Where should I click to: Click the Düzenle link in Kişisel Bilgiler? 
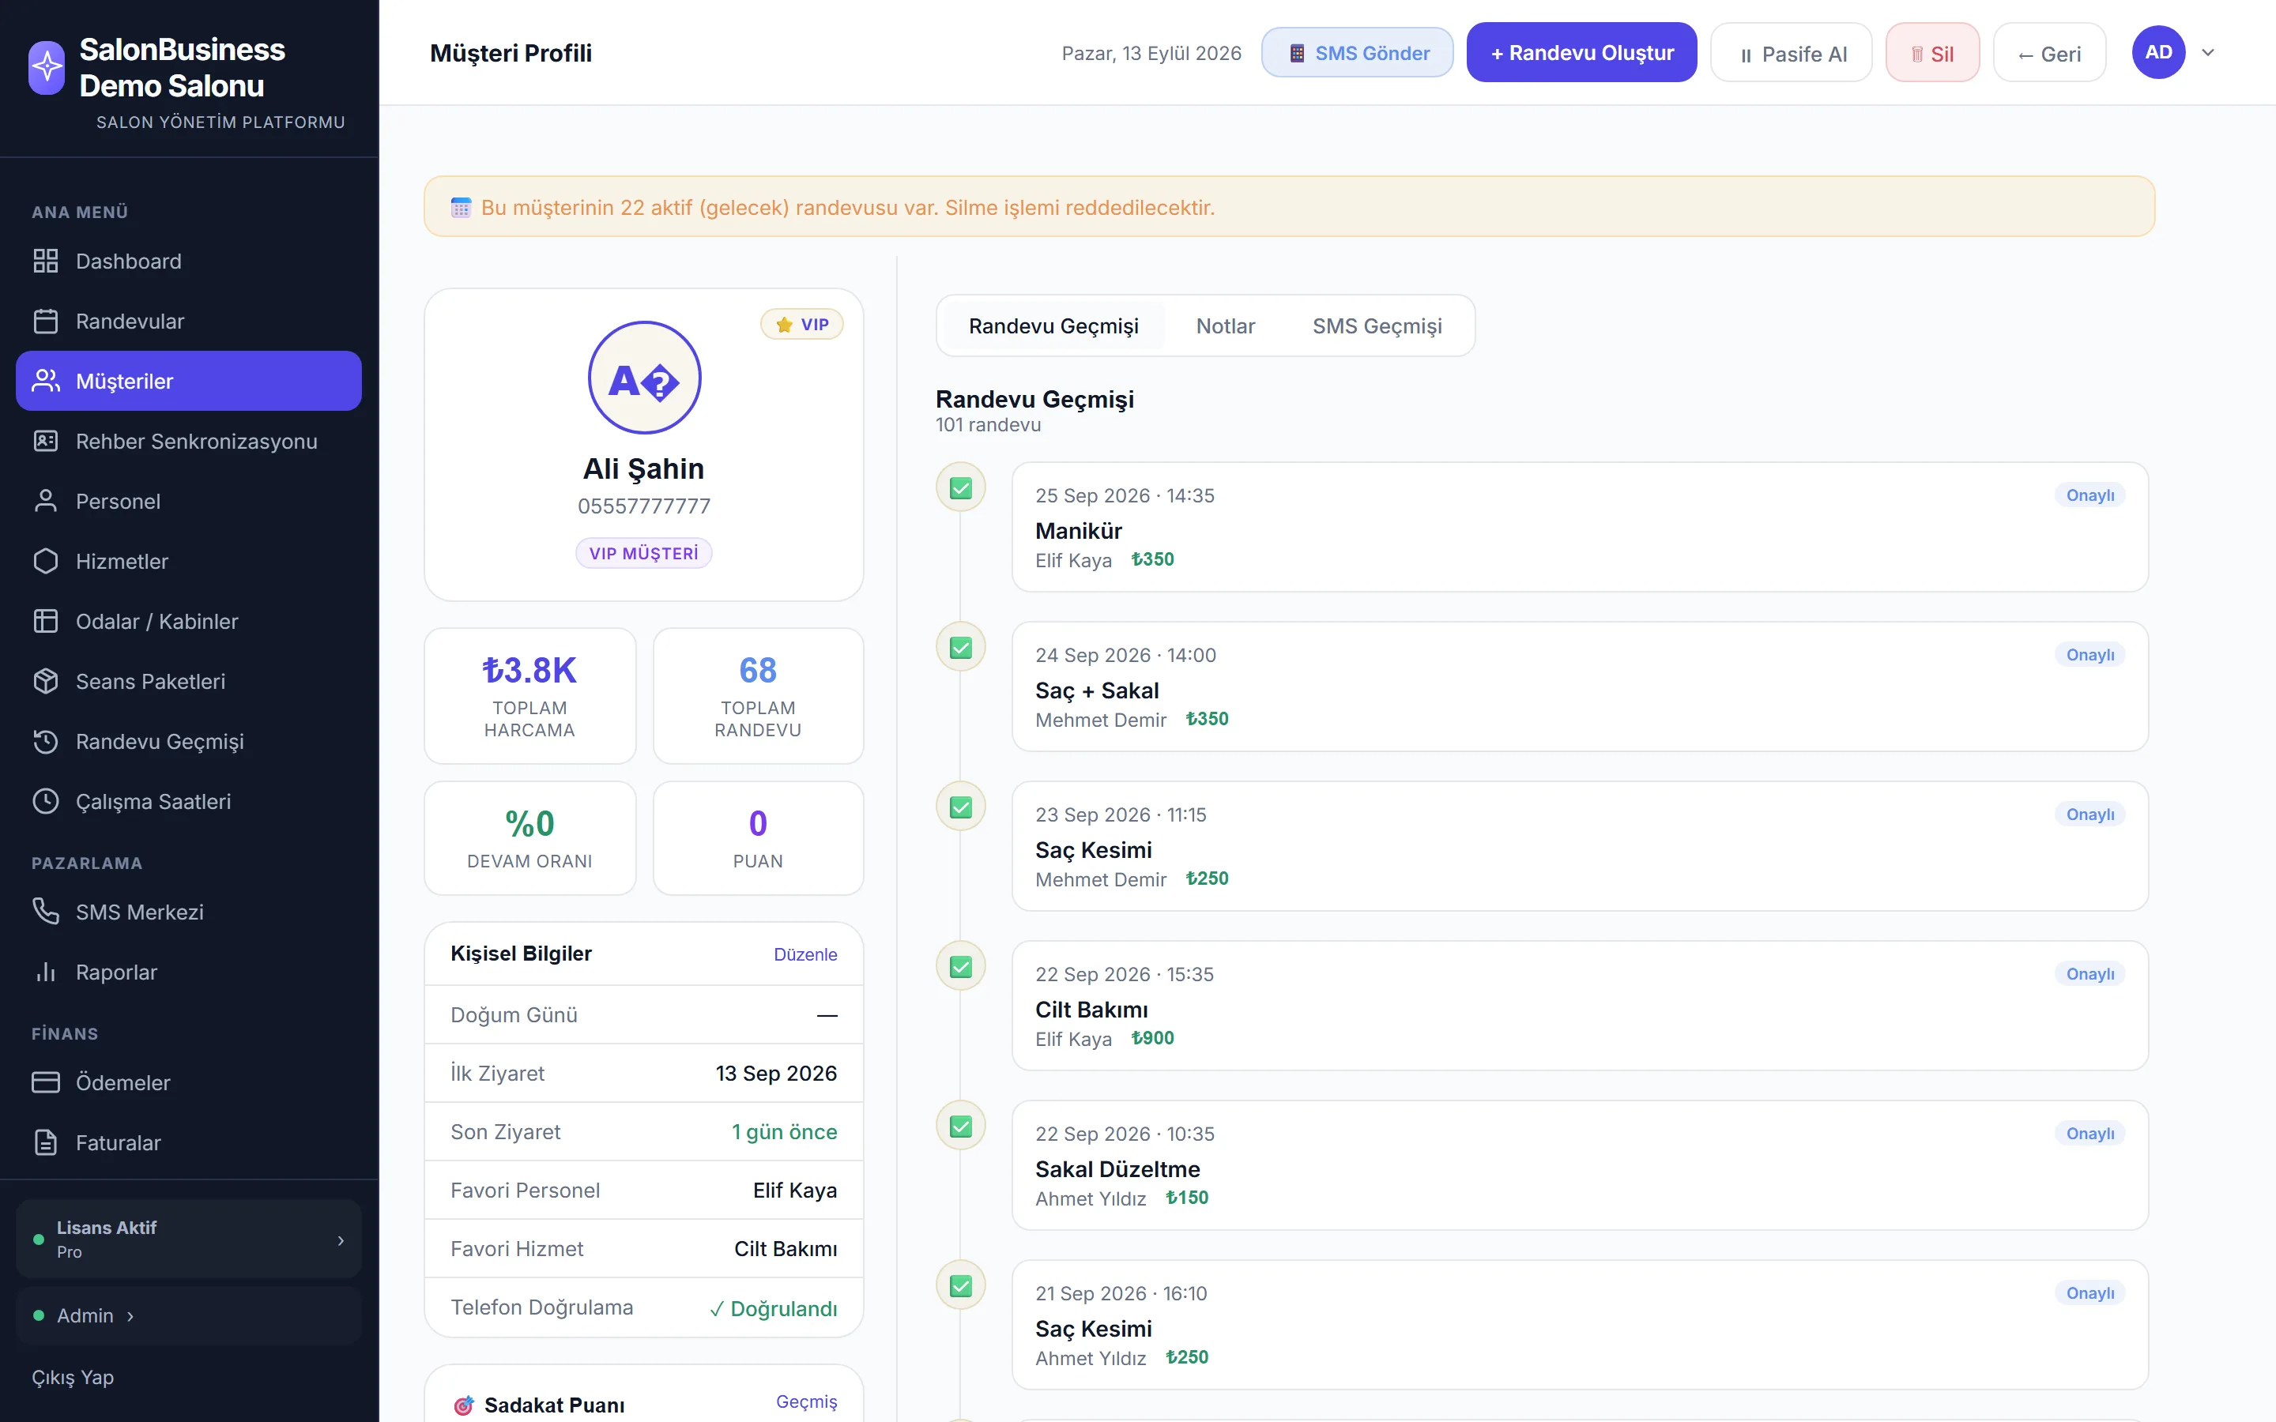click(x=805, y=954)
